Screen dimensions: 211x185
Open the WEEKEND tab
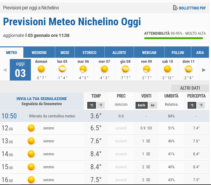pyautogui.click(x=39, y=53)
